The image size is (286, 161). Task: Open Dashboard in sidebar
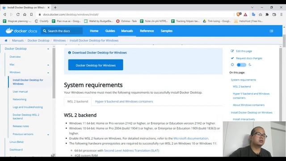16,150
